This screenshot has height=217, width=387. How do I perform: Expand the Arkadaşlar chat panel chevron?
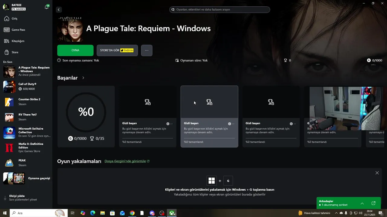(362, 203)
